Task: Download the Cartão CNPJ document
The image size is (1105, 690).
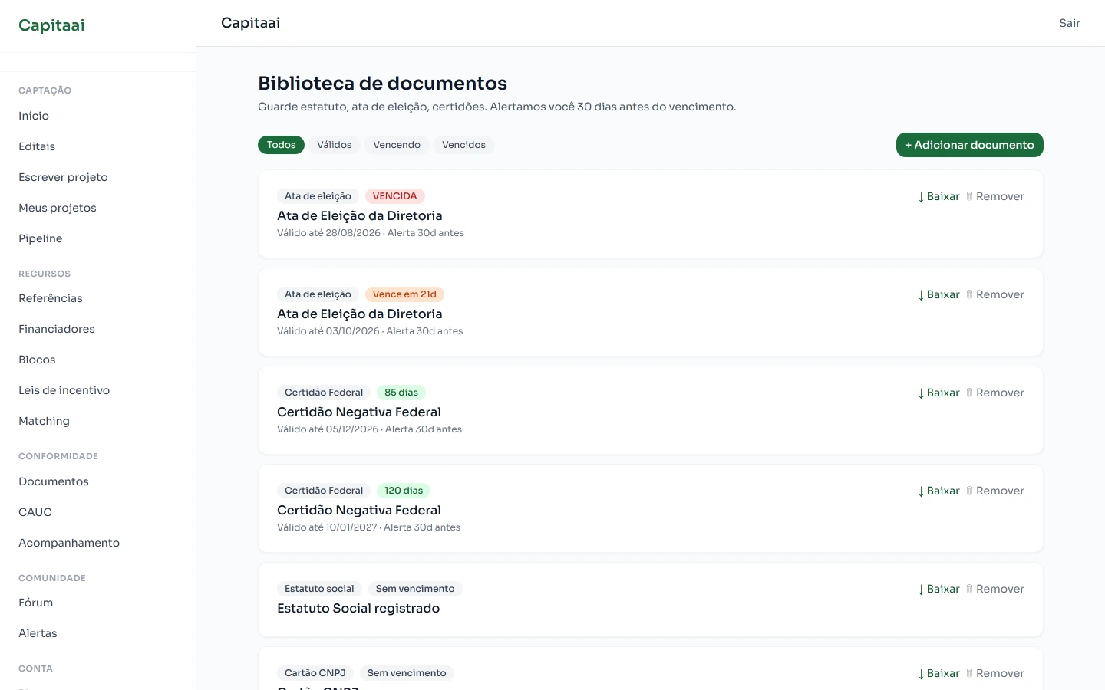Action: click(938, 673)
